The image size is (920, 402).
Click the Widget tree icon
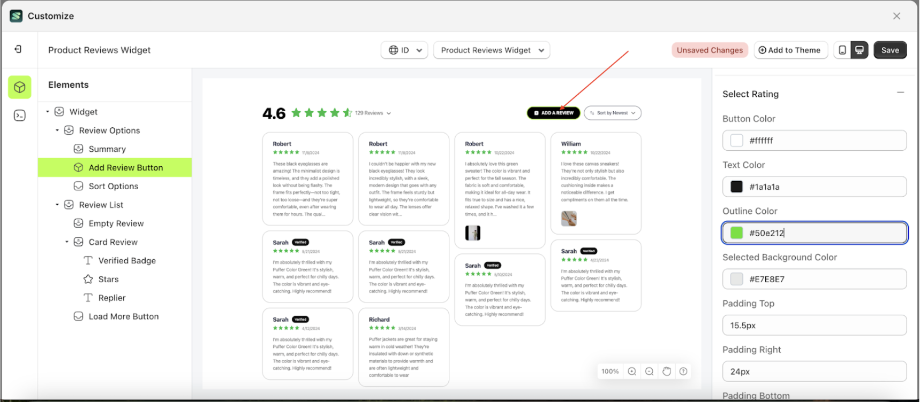coord(59,112)
